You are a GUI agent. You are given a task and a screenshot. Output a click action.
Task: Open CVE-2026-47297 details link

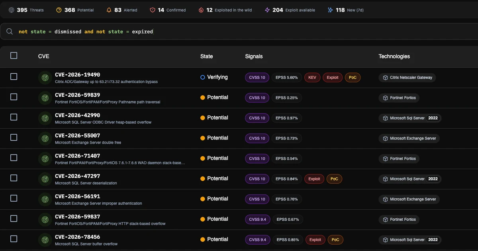(77, 176)
